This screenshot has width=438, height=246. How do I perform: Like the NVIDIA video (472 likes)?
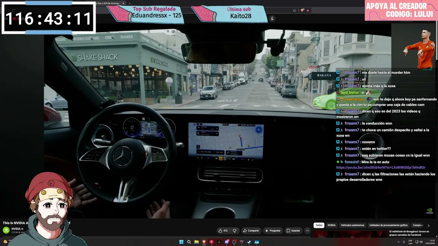223,231
